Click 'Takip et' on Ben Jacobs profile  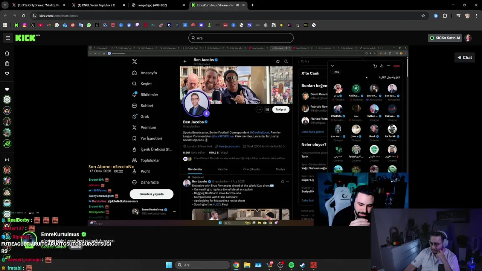point(281,110)
